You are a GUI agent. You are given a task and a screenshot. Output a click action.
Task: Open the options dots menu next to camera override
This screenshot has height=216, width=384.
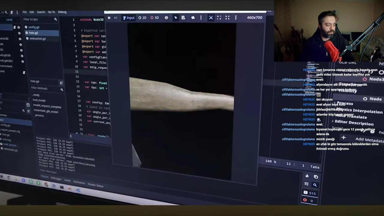(x=201, y=18)
